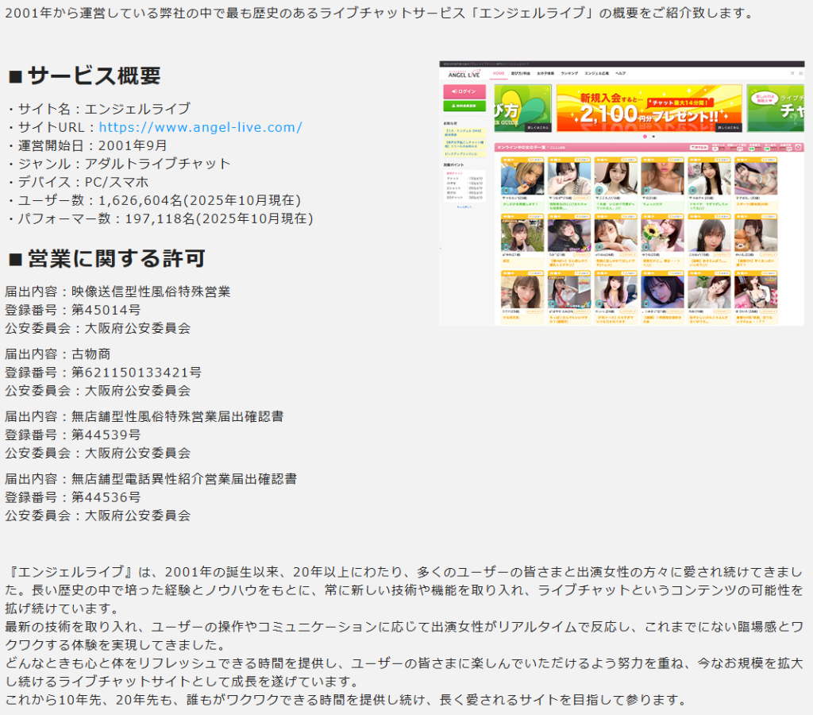
Task: Select the 無店舗型性風俗特殊営業届出確認書 line
Action: 144,416
